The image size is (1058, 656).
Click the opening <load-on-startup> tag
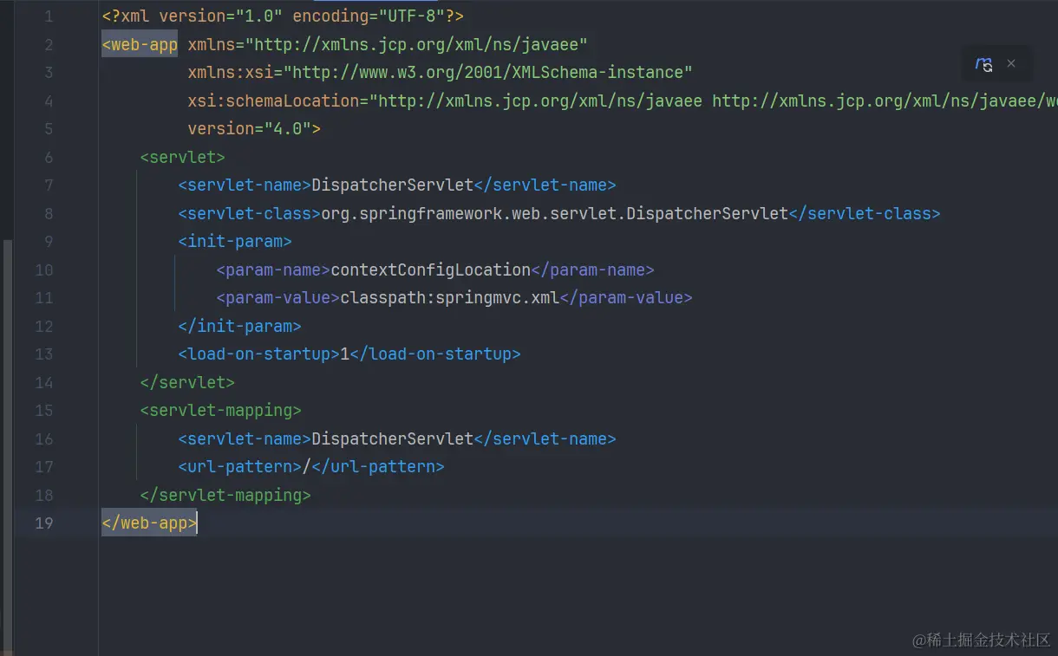(x=259, y=354)
